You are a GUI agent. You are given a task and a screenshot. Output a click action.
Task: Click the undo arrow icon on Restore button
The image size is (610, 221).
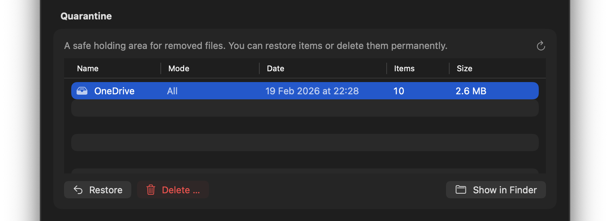[x=78, y=189]
